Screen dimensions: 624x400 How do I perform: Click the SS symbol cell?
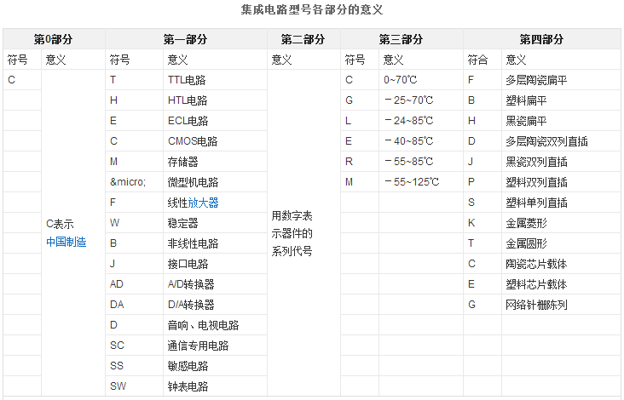coord(134,366)
